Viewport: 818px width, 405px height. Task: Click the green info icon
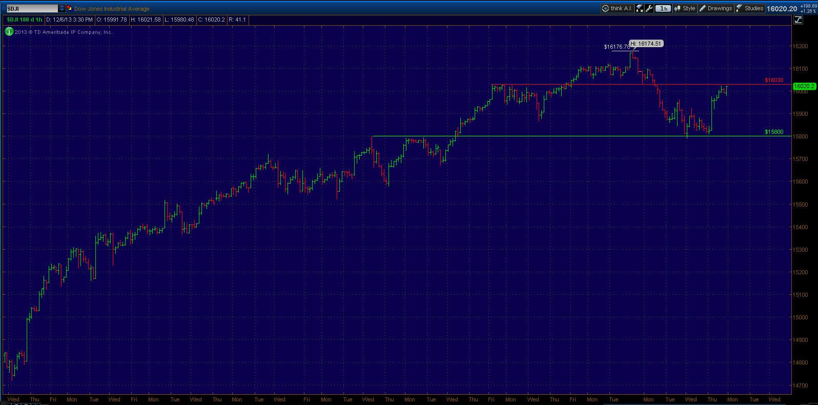(x=9, y=31)
